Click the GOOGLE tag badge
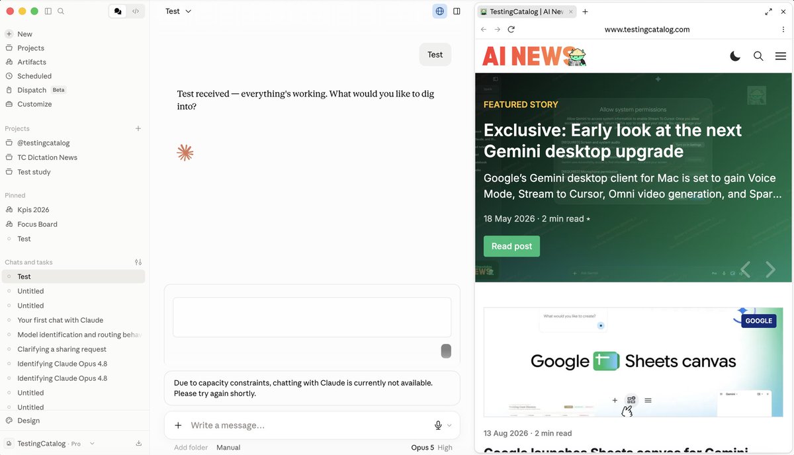 [x=758, y=321]
